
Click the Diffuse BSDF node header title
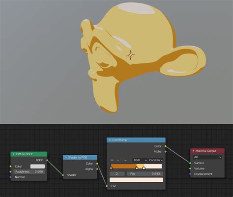(x=25, y=154)
